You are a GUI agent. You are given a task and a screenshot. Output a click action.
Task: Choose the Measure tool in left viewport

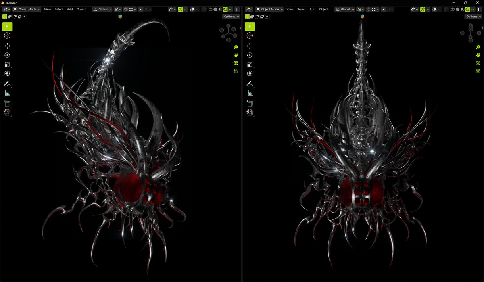7,93
